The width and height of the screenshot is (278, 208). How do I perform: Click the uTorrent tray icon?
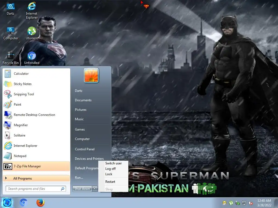coord(231,203)
